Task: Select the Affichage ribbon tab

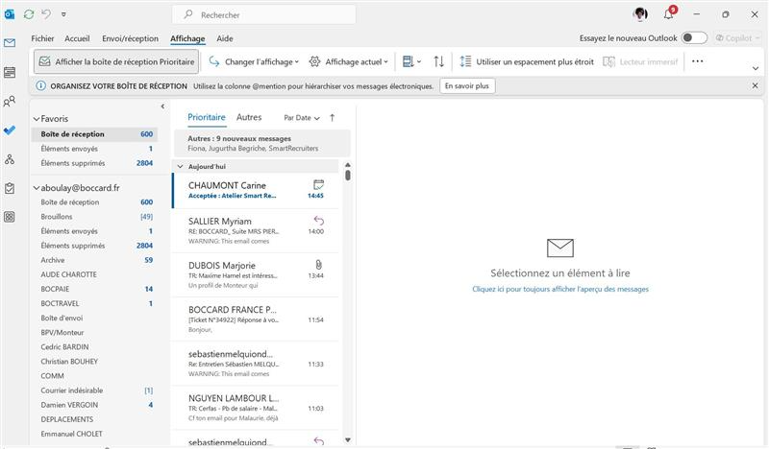Action: click(x=187, y=38)
